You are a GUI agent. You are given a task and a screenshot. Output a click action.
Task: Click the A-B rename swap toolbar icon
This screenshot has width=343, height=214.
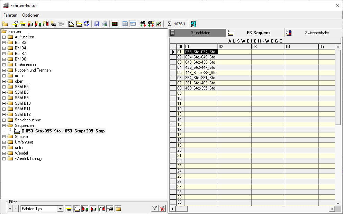point(87,24)
